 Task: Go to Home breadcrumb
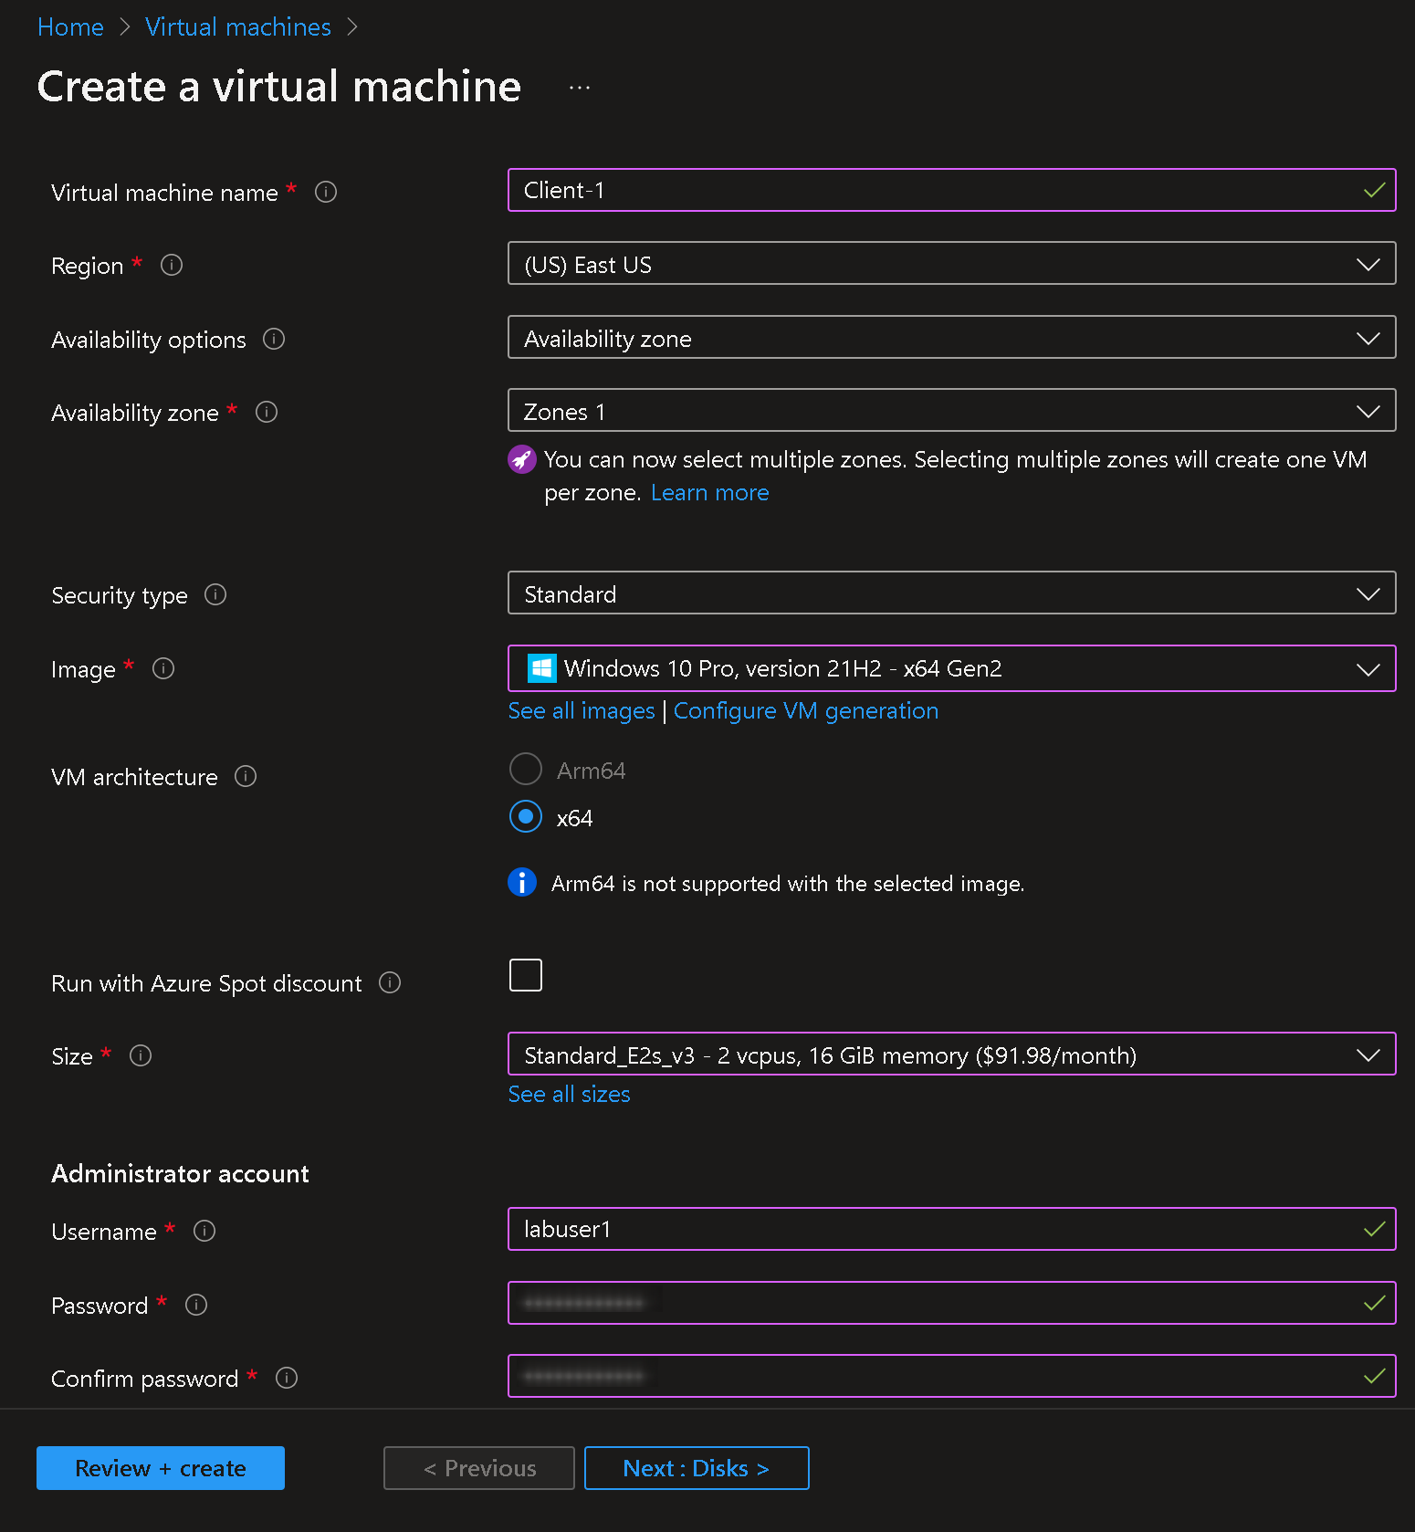[x=70, y=27]
